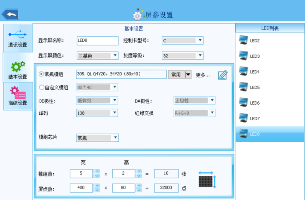Increase module width count with up arrow

pos(96,171)
